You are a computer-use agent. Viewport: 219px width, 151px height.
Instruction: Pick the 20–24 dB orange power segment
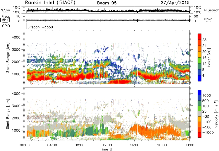[x=200, y=49]
